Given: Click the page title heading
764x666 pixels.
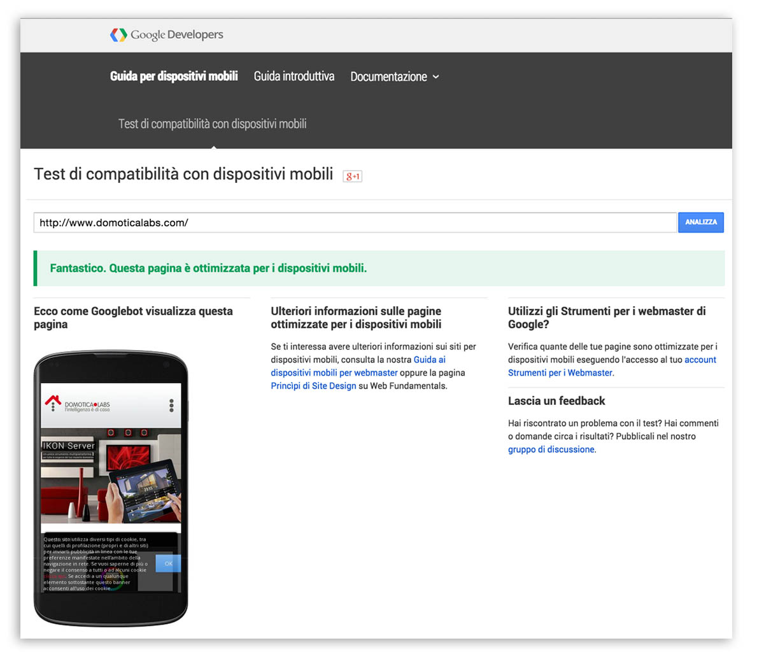Looking at the screenshot, I should point(183,174).
